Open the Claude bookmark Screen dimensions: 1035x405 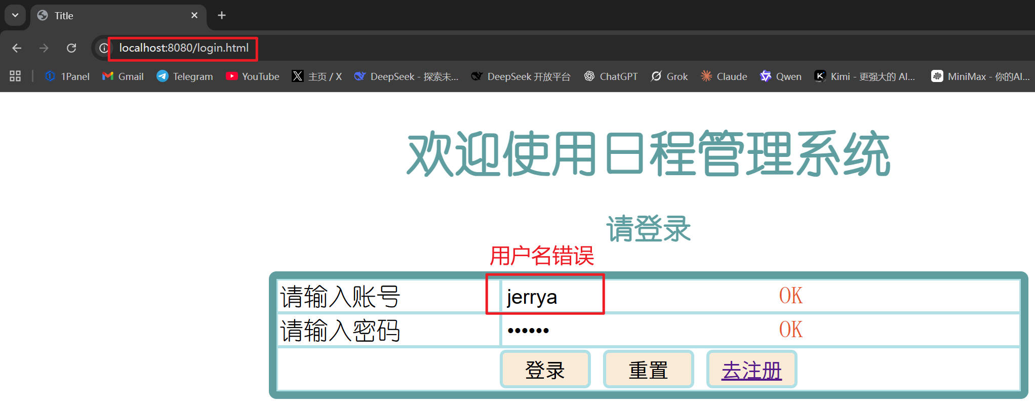724,76
